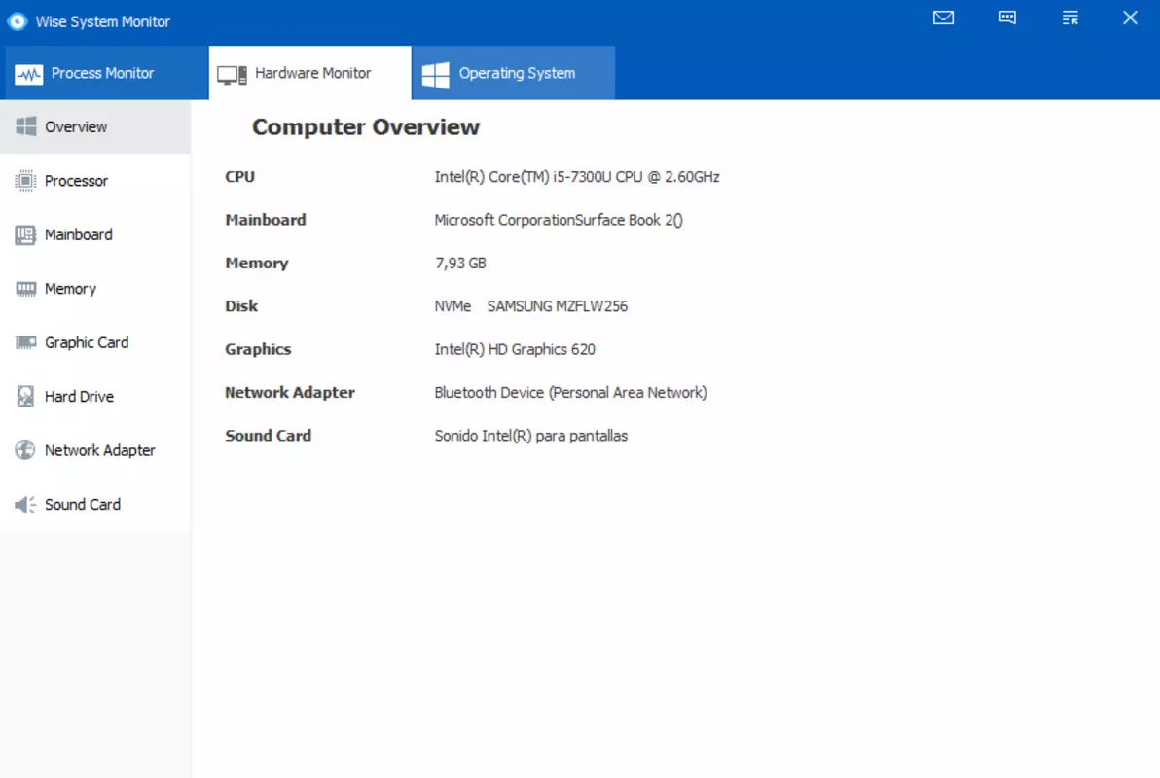Open the Mainboard section
This screenshot has width=1160, height=778.
pyautogui.click(x=95, y=234)
